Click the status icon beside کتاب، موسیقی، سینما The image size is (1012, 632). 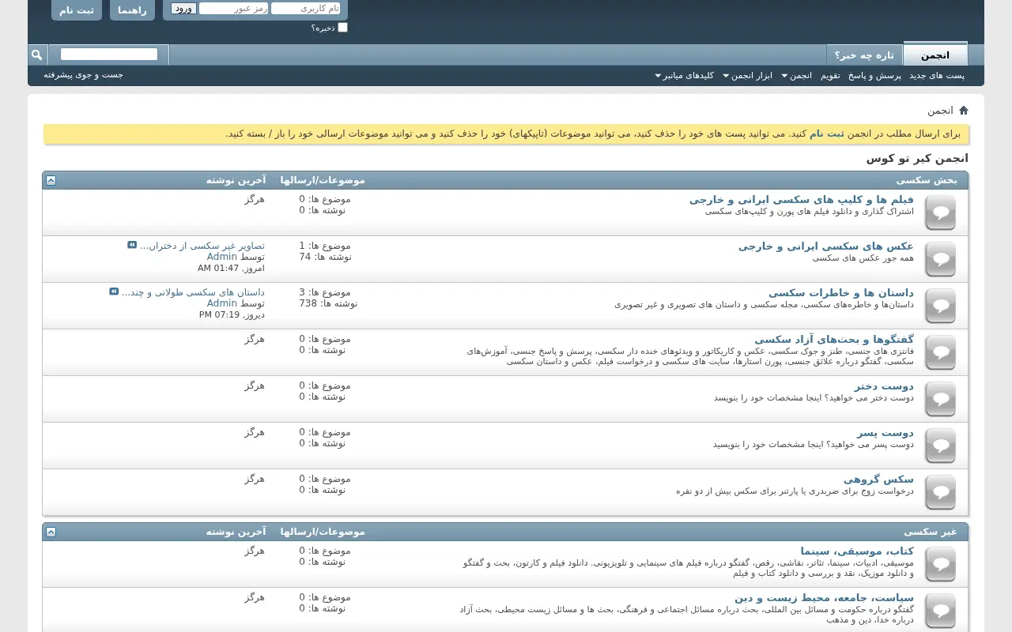click(941, 565)
